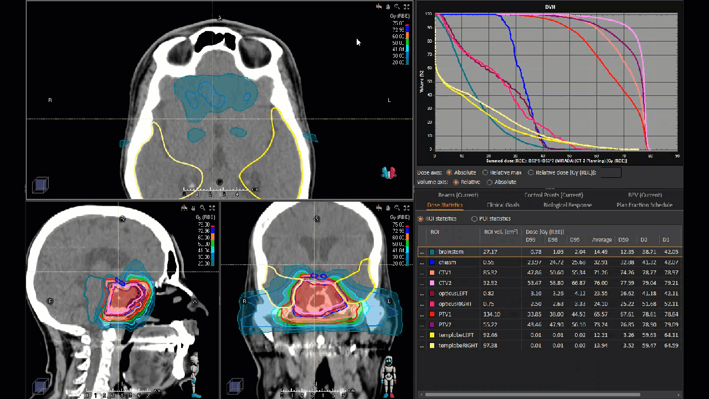Maximize the coronal view with fullscreen icon
The image size is (709, 399).
[407, 207]
